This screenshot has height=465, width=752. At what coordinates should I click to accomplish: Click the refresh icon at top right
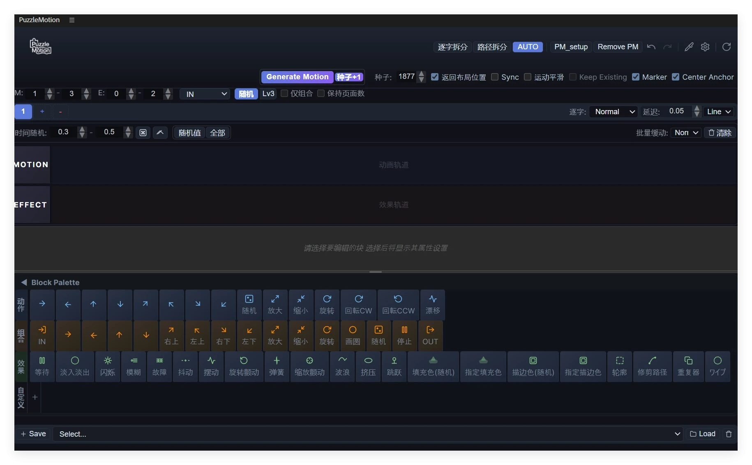click(727, 47)
